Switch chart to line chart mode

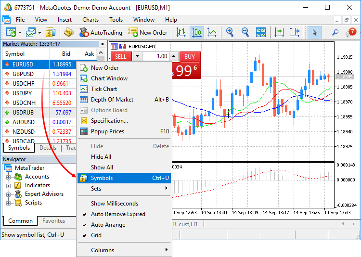[x=212, y=32]
